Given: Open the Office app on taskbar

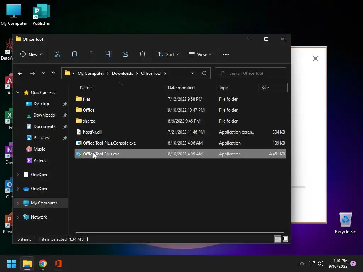Looking at the screenshot, I should click(x=58, y=263).
